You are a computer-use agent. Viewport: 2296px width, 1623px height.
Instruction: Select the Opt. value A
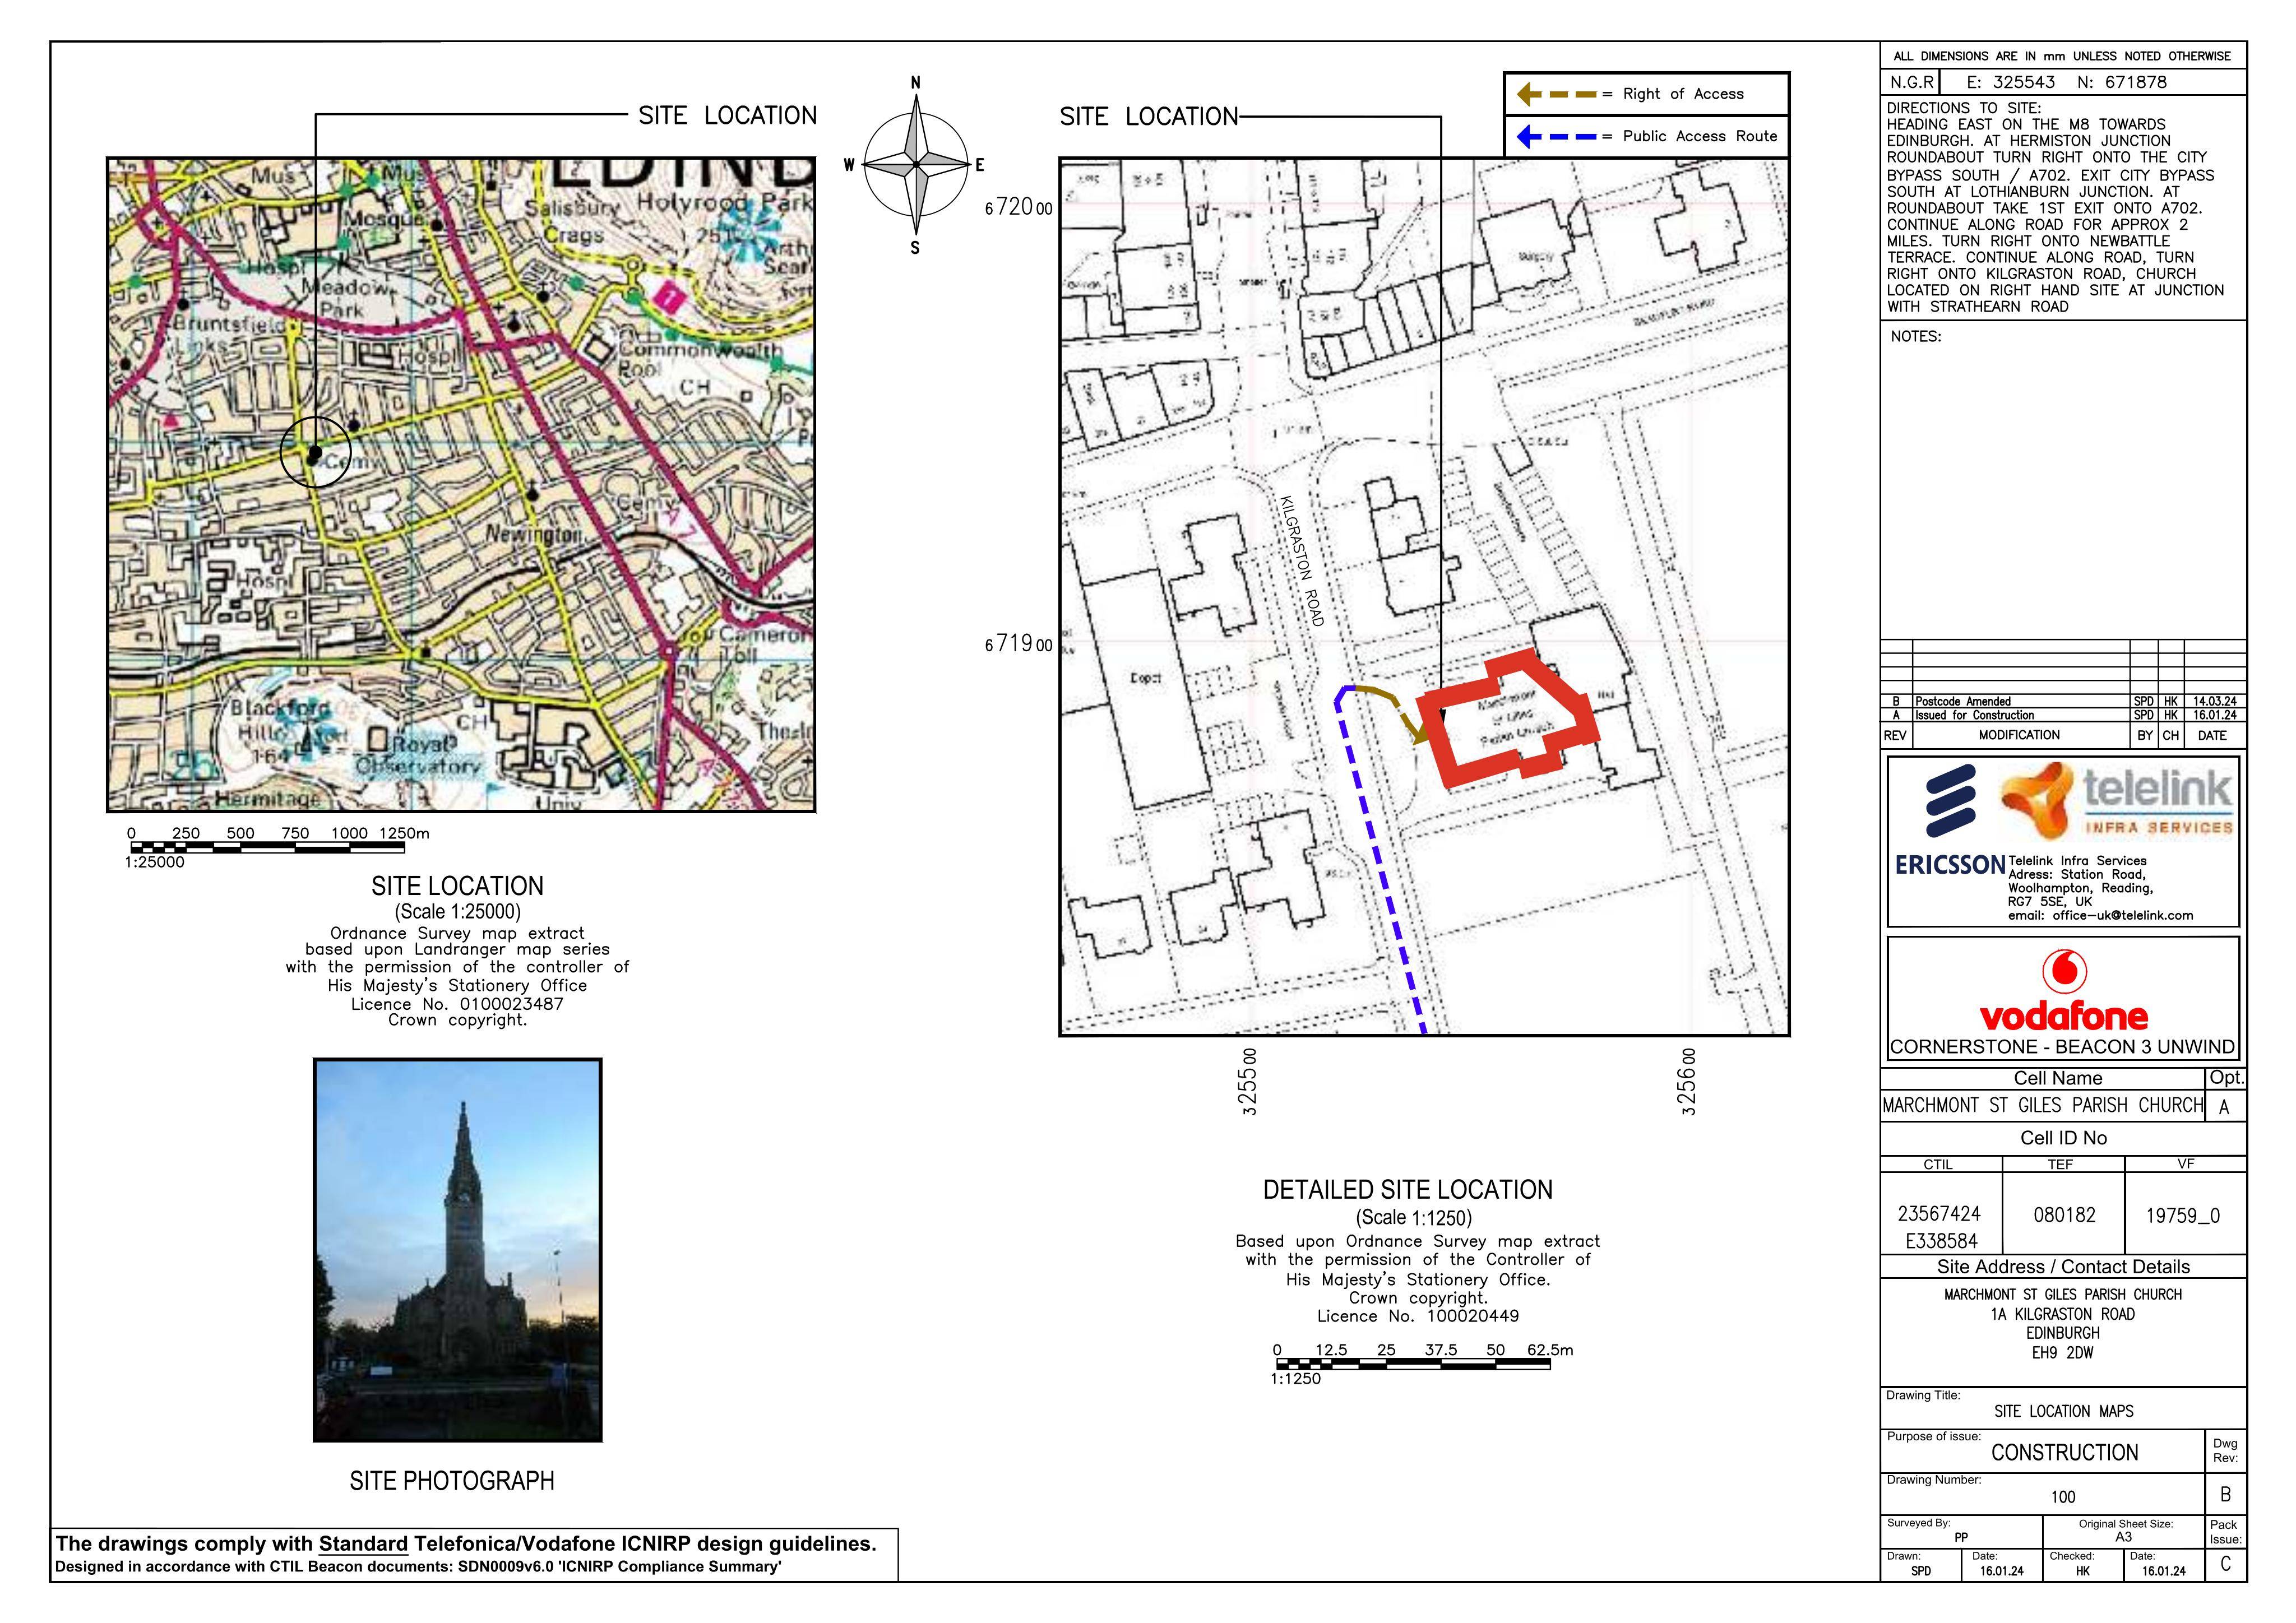pos(2224,1107)
